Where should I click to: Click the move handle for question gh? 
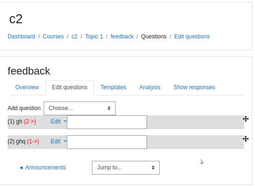pyautogui.click(x=246, y=119)
